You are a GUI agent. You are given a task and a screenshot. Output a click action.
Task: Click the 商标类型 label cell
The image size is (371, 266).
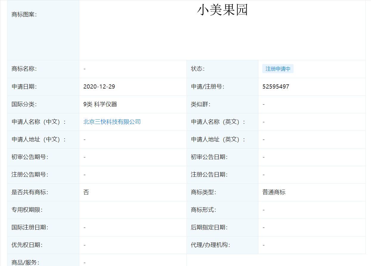click(x=222, y=192)
